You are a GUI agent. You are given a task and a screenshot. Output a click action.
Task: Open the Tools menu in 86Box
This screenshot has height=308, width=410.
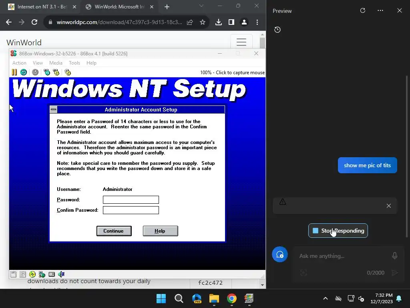(x=74, y=63)
